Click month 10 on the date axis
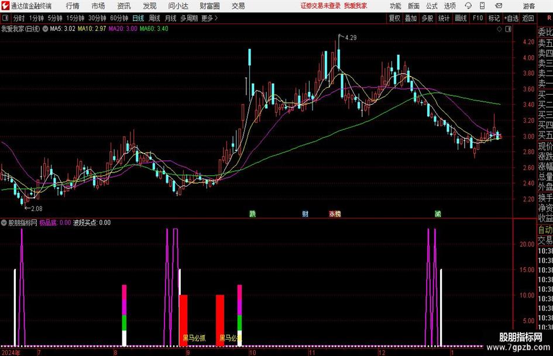 [252, 352]
